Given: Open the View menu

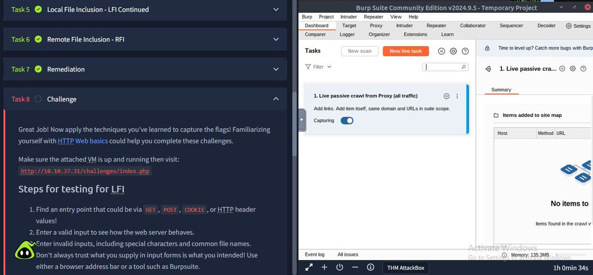Looking at the screenshot, I should click(x=396, y=17).
